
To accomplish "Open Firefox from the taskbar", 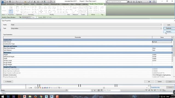I will (36, 96).
